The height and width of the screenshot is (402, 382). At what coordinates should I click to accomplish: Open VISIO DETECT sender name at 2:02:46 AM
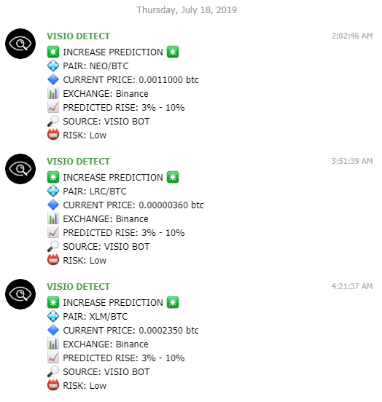pyautogui.click(x=78, y=36)
